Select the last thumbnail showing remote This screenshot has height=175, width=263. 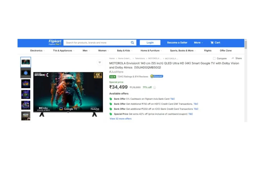click(x=26, y=116)
